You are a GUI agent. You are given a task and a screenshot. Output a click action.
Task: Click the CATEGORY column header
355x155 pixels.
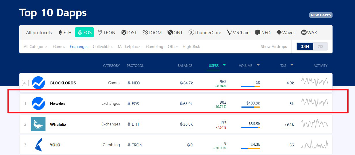(111, 66)
